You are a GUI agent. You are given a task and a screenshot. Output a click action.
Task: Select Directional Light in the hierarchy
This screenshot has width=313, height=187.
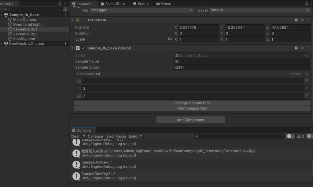(27, 24)
